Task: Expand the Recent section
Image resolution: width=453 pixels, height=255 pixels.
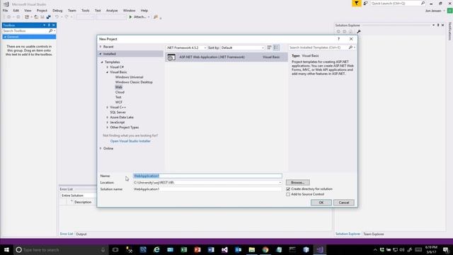Action: (x=101, y=47)
